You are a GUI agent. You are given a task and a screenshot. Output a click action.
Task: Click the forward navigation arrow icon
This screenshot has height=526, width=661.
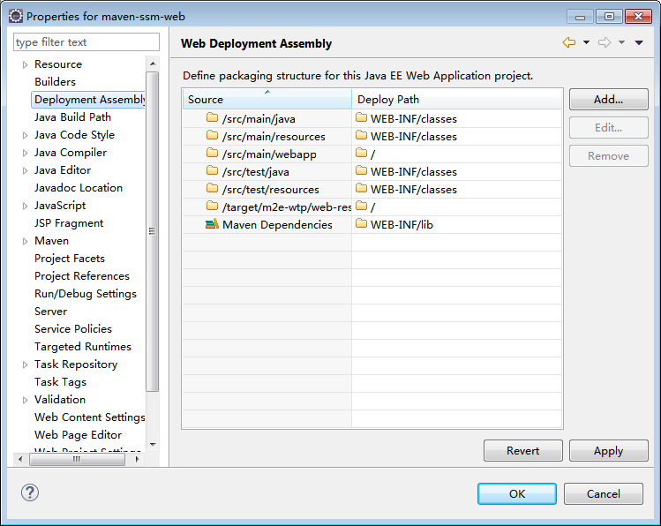(x=605, y=42)
